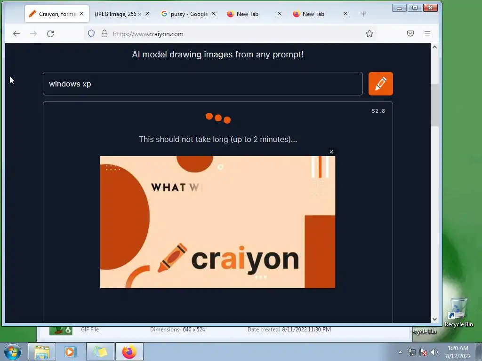Viewport: 482px width, 361px height.
Task: Click the taskbar clock showing 1:20 AM
Action: (458, 352)
